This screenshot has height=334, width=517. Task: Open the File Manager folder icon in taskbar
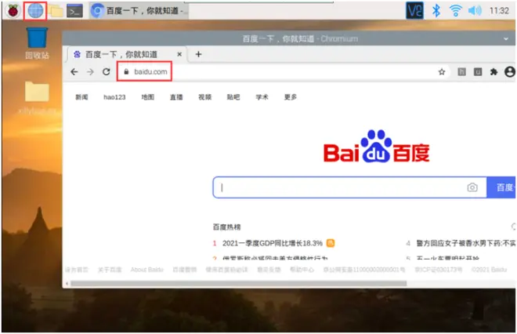56,11
